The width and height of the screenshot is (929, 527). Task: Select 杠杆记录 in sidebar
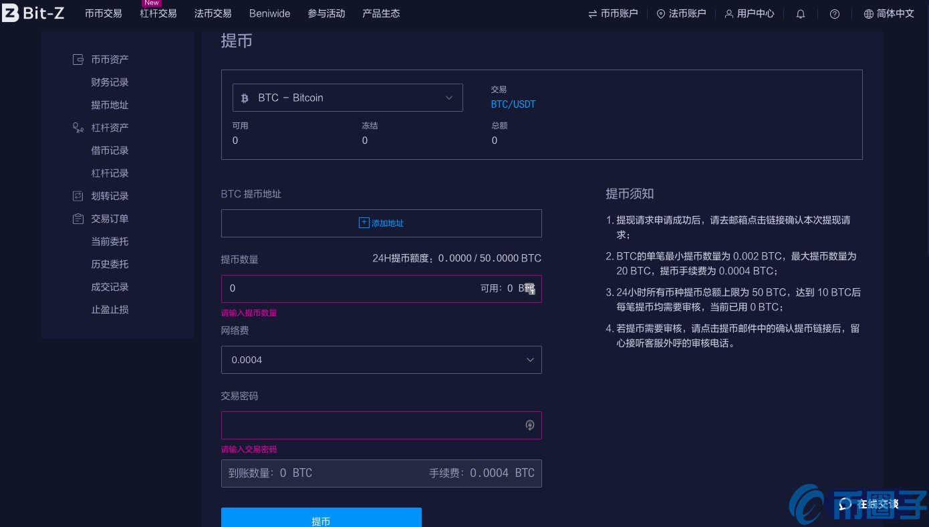pyautogui.click(x=110, y=173)
